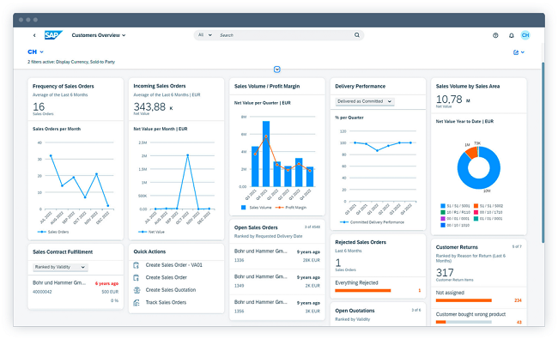Click the back navigation arrow
This screenshot has width=558, height=339.
pos(34,35)
